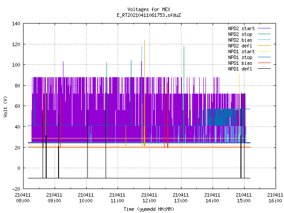The image size is (284, 213).
Task: Click the NPD1 defl black legend line
Action: tap(264, 69)
